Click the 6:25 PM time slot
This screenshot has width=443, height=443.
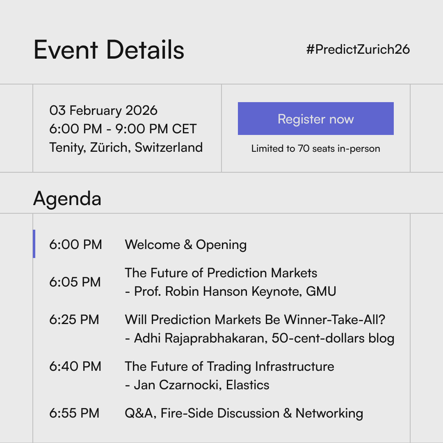tap(74, 320)
